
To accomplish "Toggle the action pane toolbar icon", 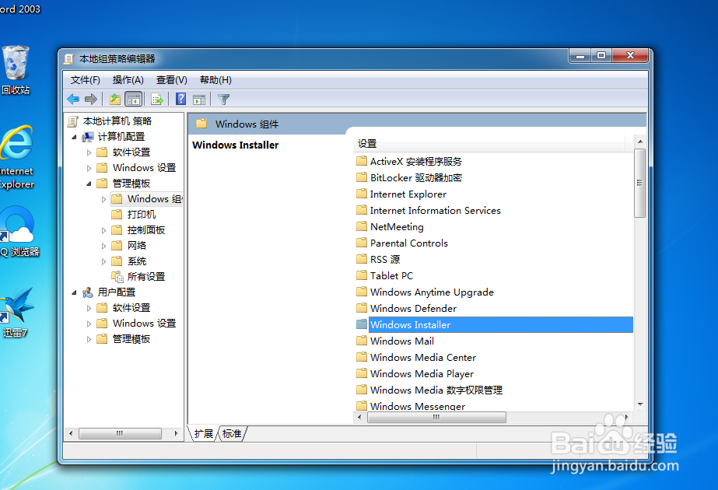I will [199, 99].
